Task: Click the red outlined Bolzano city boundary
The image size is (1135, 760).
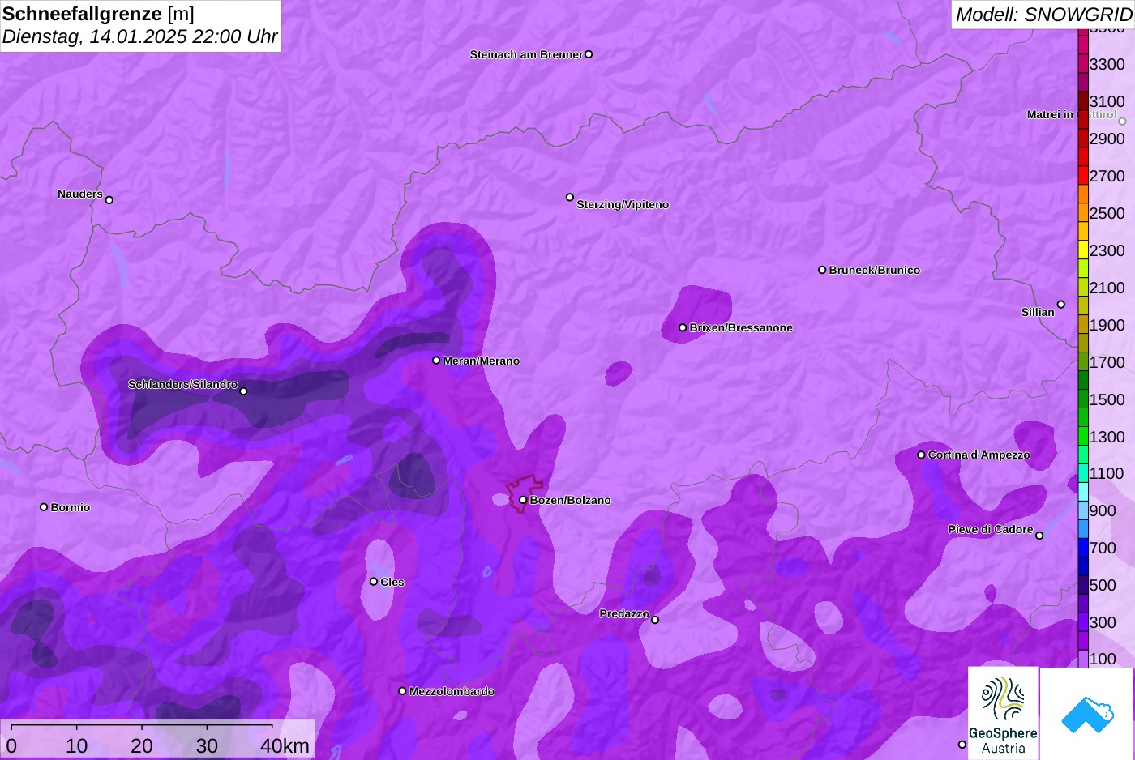Action: [523, 493]
